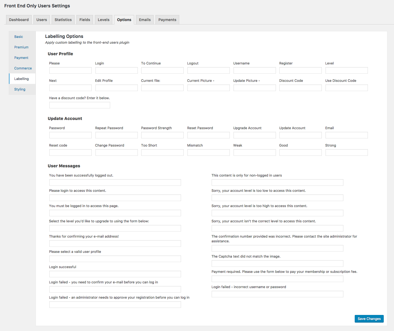Focus the Username label field

click(254, 70)
